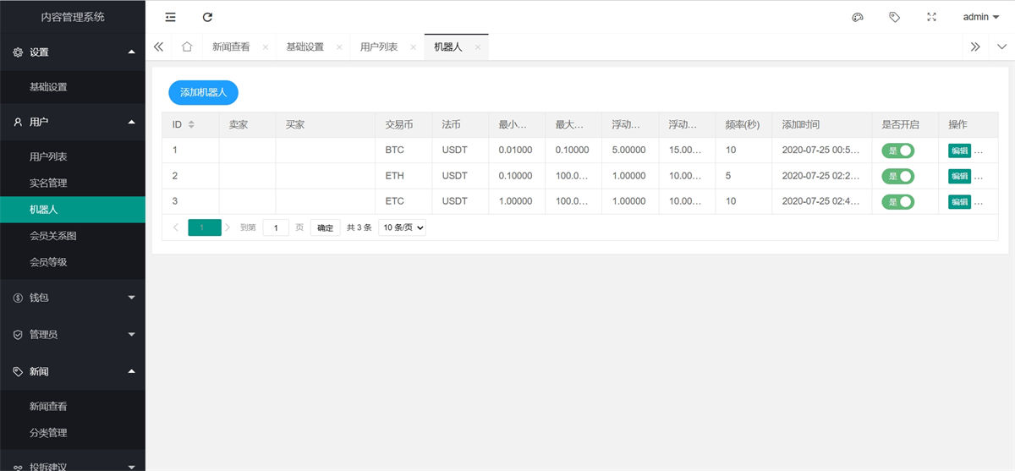Go to home tab icon
Viewport: 1015px width, 471px height.
pyautogui.click(x=187, y=47)
